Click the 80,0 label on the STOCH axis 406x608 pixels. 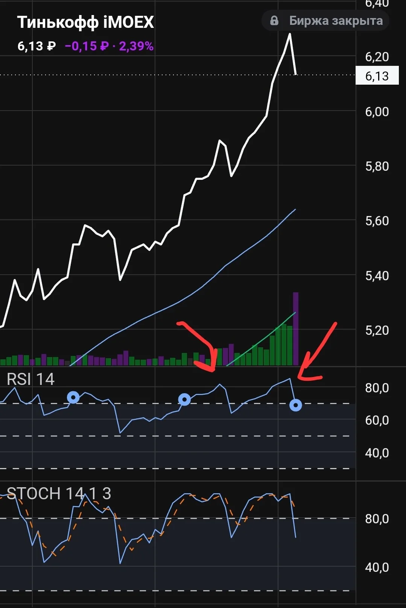(x=377, y=519)
